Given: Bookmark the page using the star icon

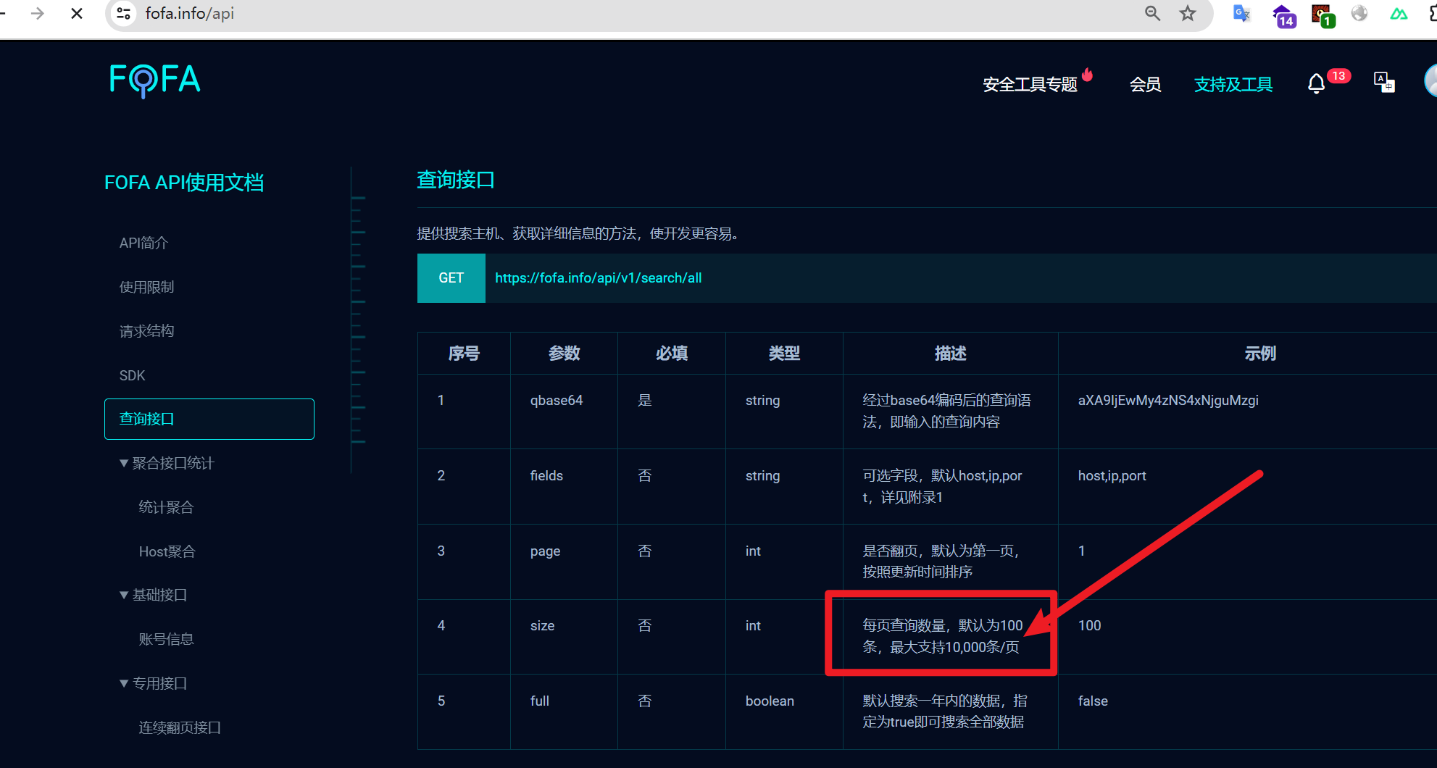Looking at the screenshot, I should (1188, 13).
